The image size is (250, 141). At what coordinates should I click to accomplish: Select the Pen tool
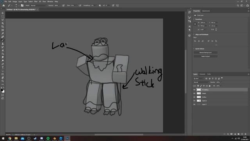pyautogui.click(x=3, y=64)
